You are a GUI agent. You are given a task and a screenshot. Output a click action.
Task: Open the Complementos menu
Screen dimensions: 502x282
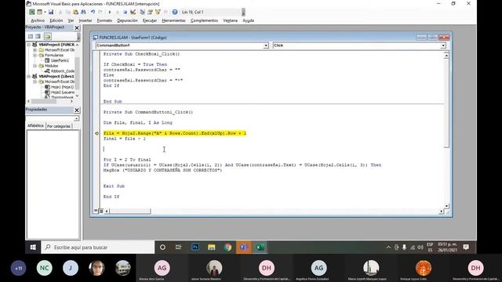click(x=204, y=20)
